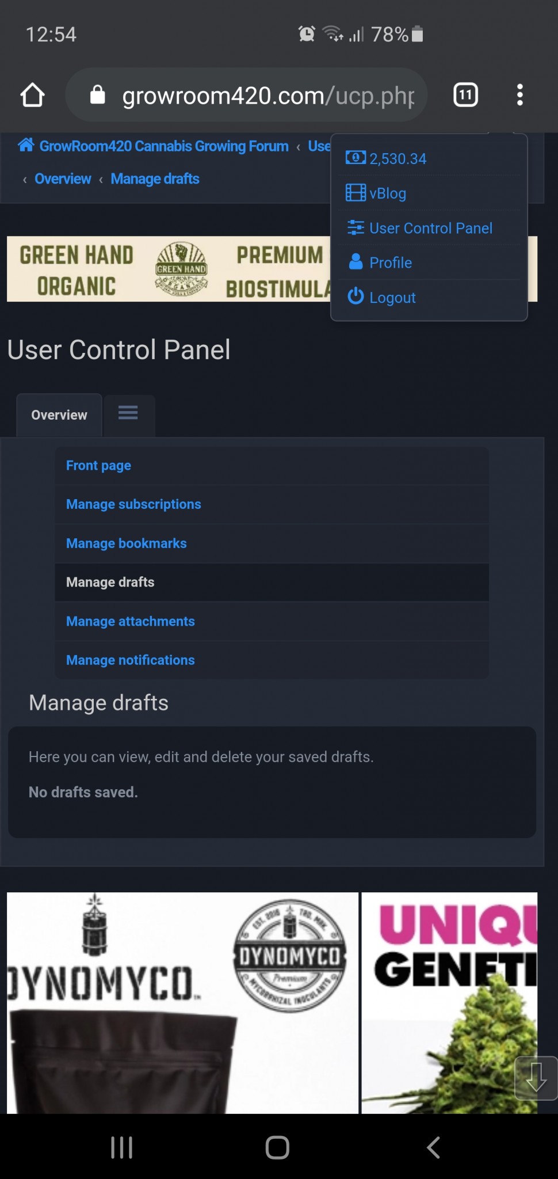The height and width of the screenshot is (1179, 558).
Task: Click the Profile person icon
Action: 356,263
